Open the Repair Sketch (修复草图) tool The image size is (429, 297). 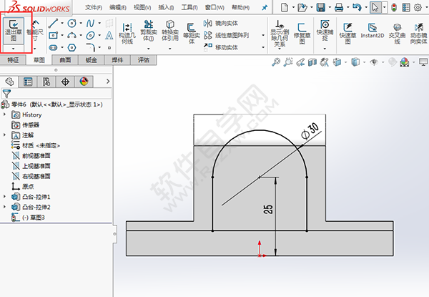[x=301, y=30]
